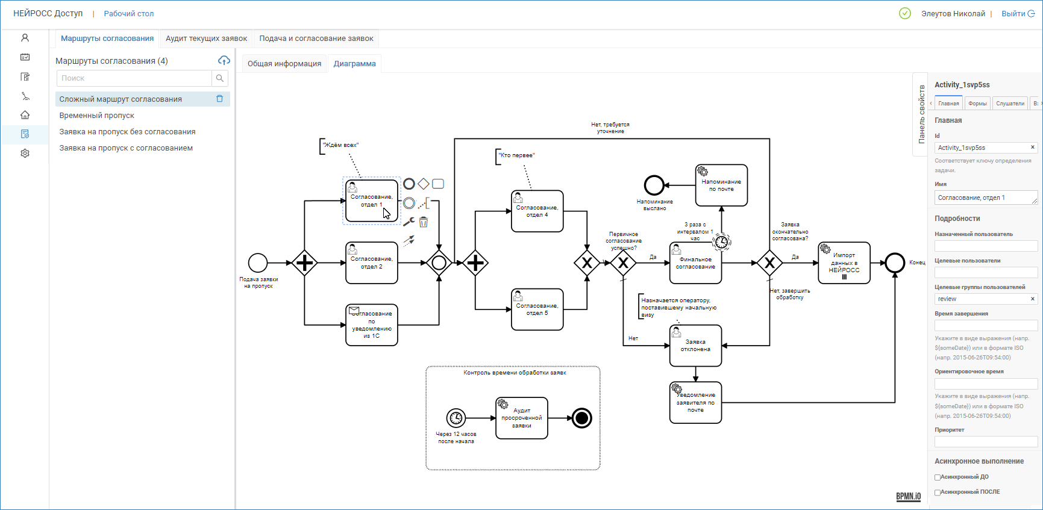The image size is (1043, 510).
Task: Click the connect arrows tool icon
Action: pos(409,241)
